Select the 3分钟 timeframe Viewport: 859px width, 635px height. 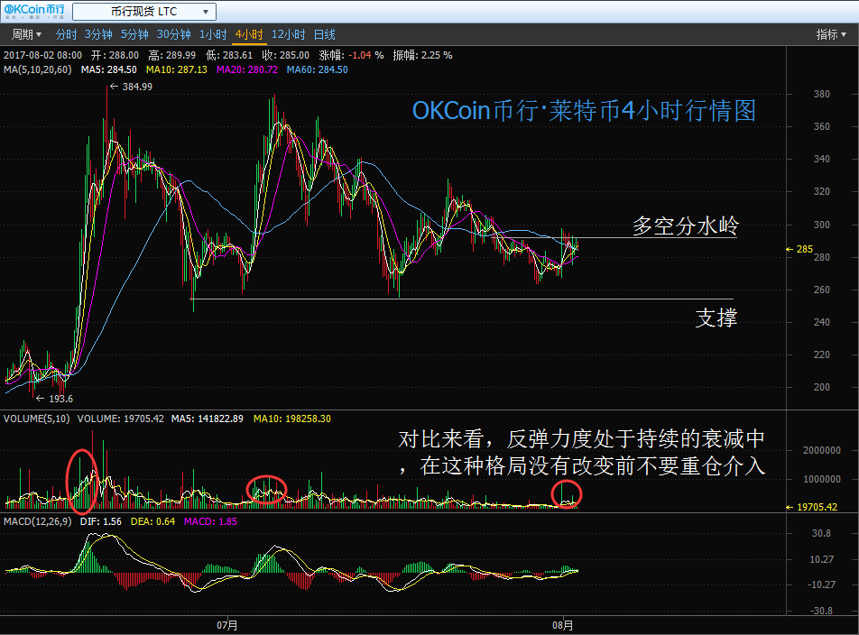(98, 34)
